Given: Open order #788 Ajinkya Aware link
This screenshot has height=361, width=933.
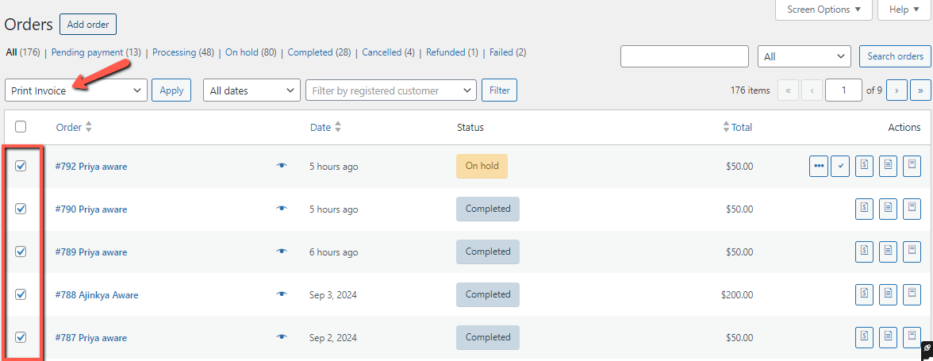Looking at the screenshot, I should 97,295.
